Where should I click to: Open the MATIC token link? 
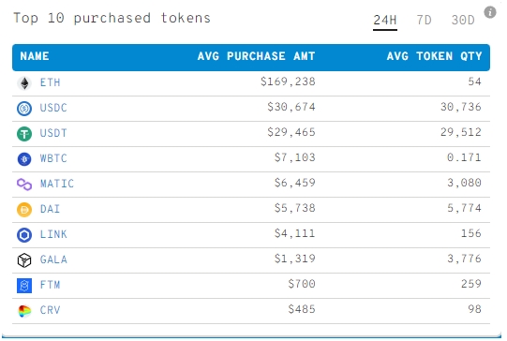(57, 184)
